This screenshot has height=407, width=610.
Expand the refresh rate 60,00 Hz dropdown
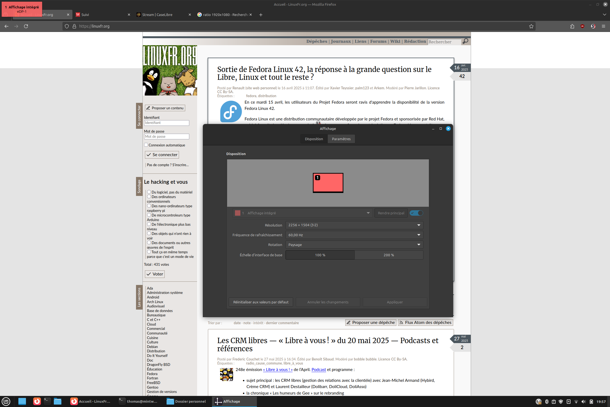[354, 235]
